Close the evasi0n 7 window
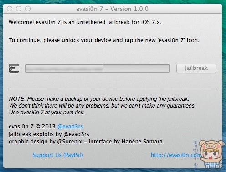Image resolution: width=226 pixels, height=172 pixels. 10,9
